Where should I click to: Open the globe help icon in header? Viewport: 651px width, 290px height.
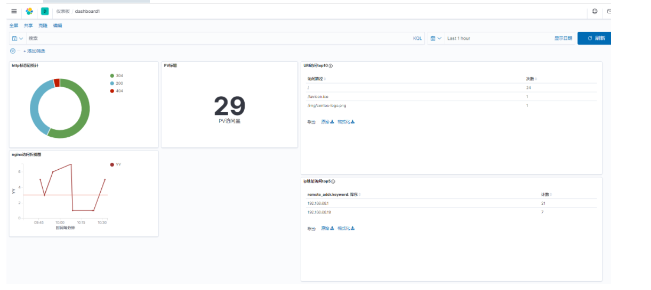[x=595, y=11]
